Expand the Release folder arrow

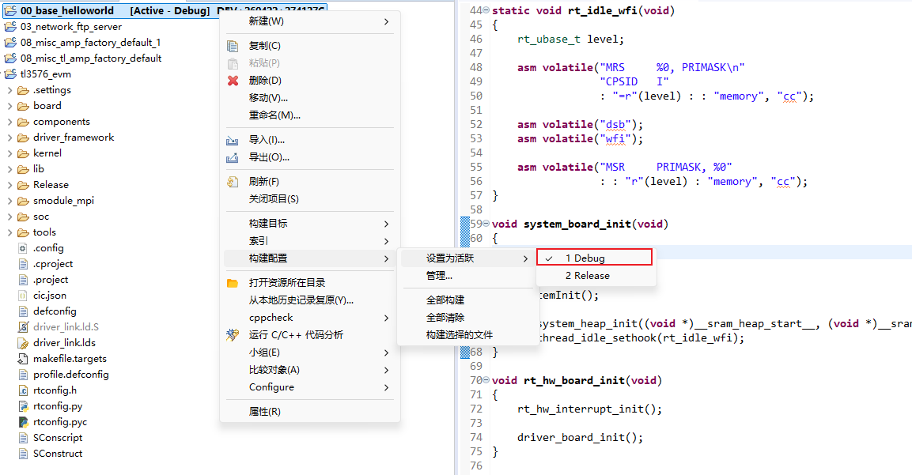click(10, 185)
